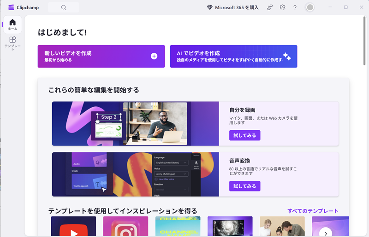Click the 自分を録画 preview image
This screenshot has height=237, width=369.
click(x=135, y=123)
